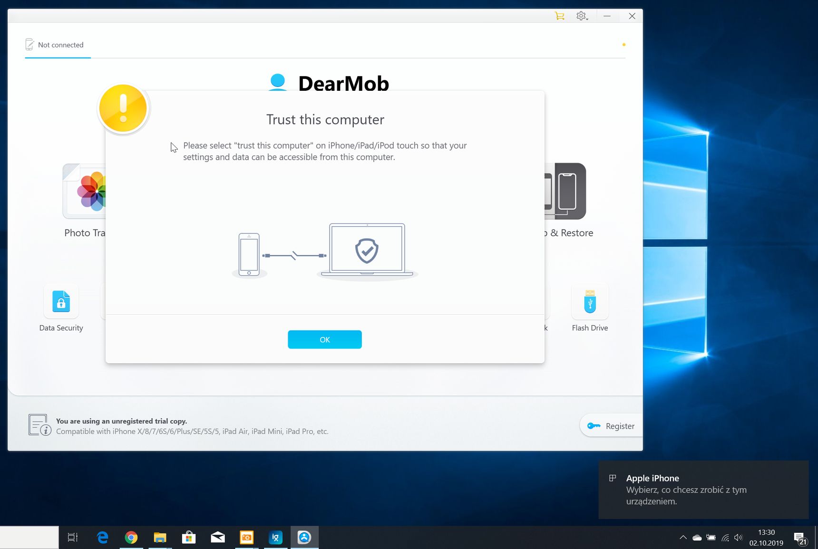Click the OK button in the dialog

coord(325,339)
